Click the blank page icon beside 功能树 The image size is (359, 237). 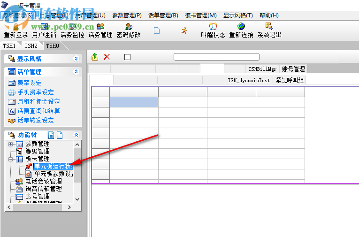(60, 135)
